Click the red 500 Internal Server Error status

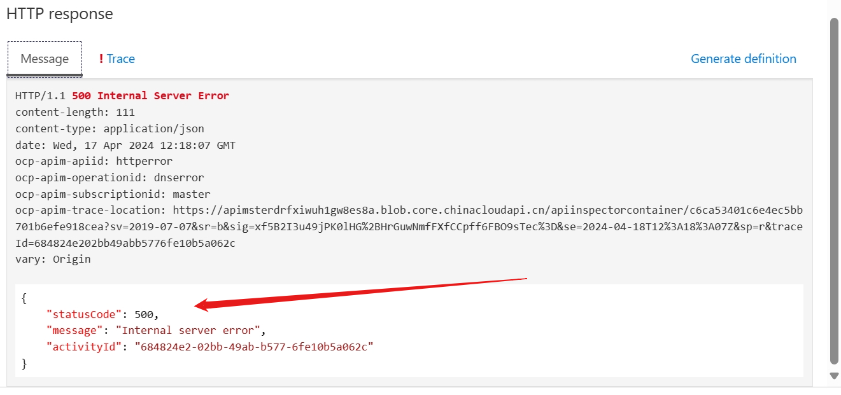pos(150,96)
